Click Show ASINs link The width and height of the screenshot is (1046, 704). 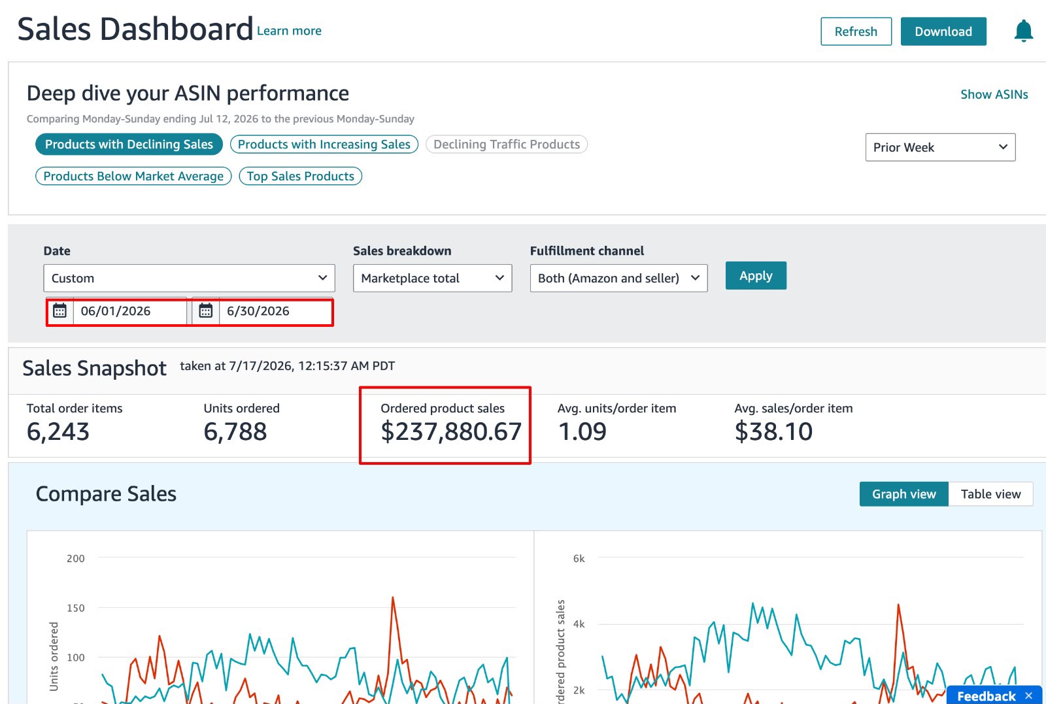coord(994,94)
